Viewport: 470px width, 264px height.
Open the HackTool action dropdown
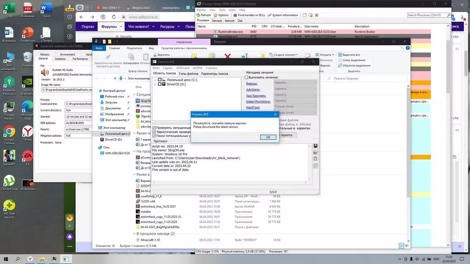(x=295, y=106)
